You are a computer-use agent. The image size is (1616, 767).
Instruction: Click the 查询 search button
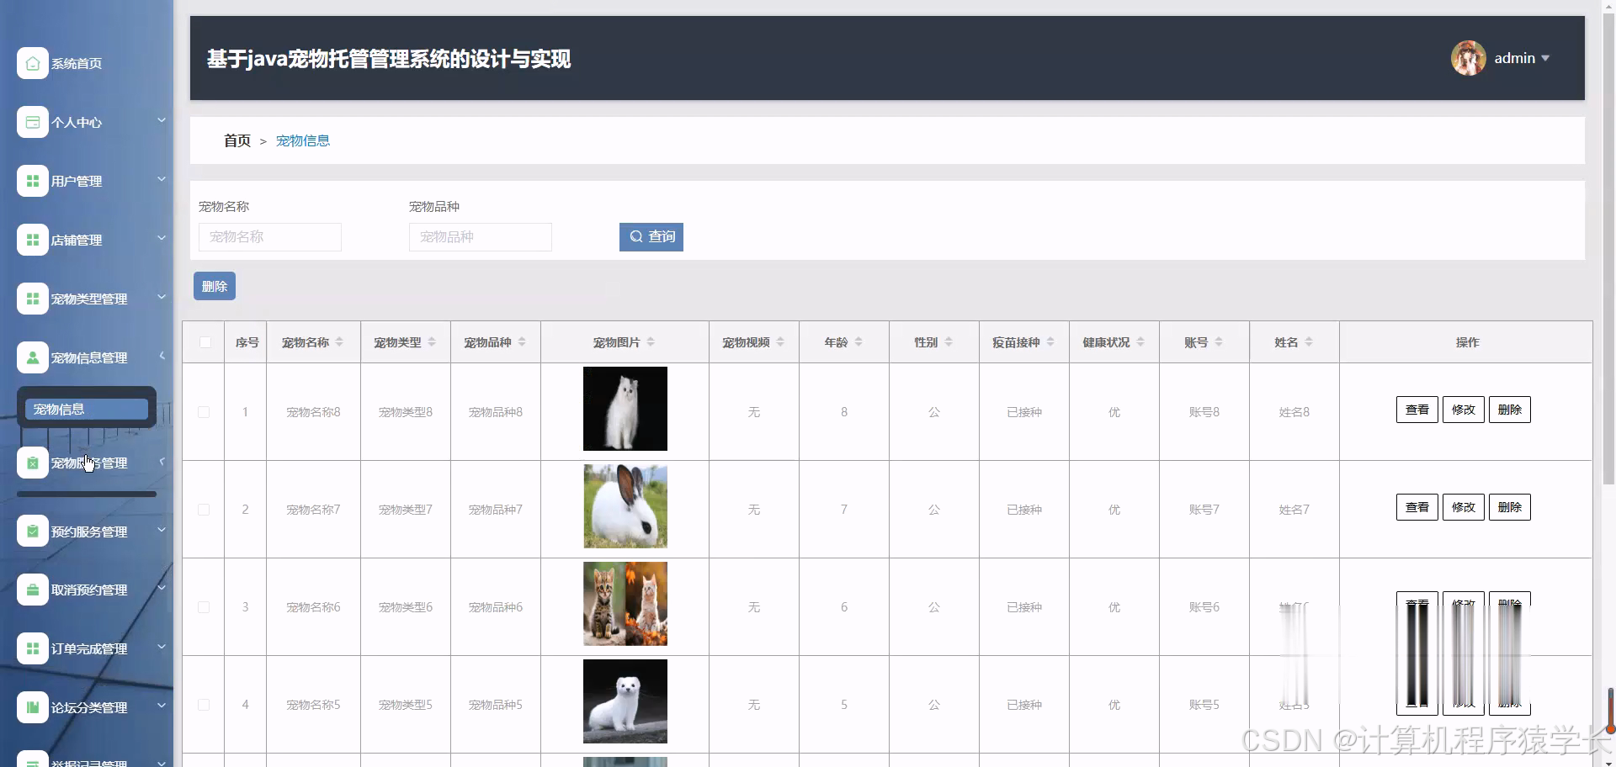point(651,237)
